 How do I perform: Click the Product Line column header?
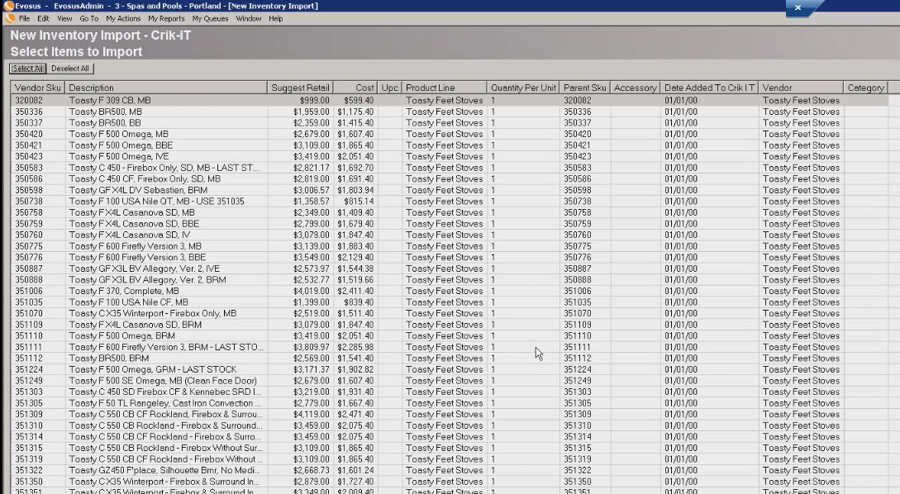445,88
